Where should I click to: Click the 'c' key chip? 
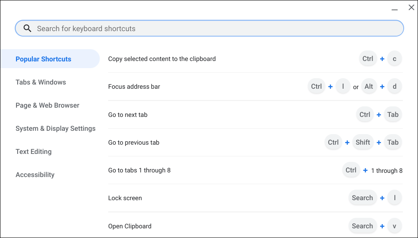[394, 59]
